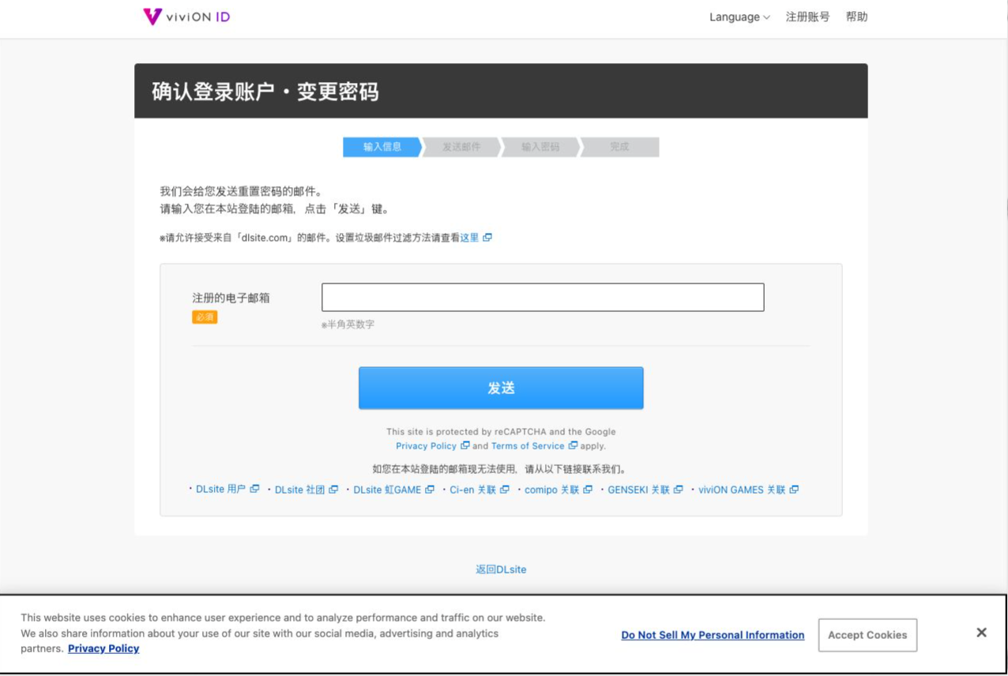Open the Ci-en 关联 contact link
Screen dimensions: 1008x676
[479, 490]
